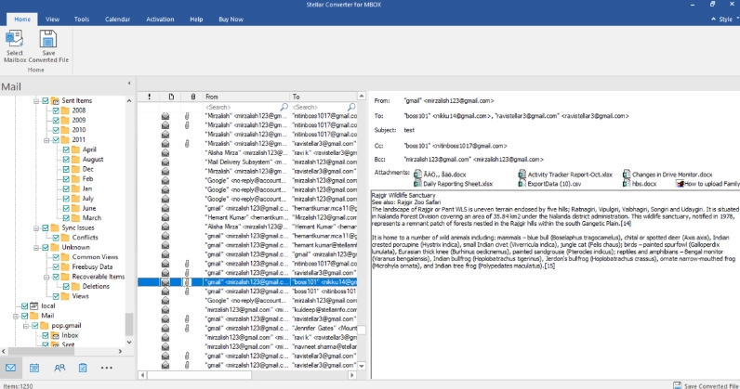Open the ÄÄÖ,, ääö.docx attachment

tap(440, 175)
